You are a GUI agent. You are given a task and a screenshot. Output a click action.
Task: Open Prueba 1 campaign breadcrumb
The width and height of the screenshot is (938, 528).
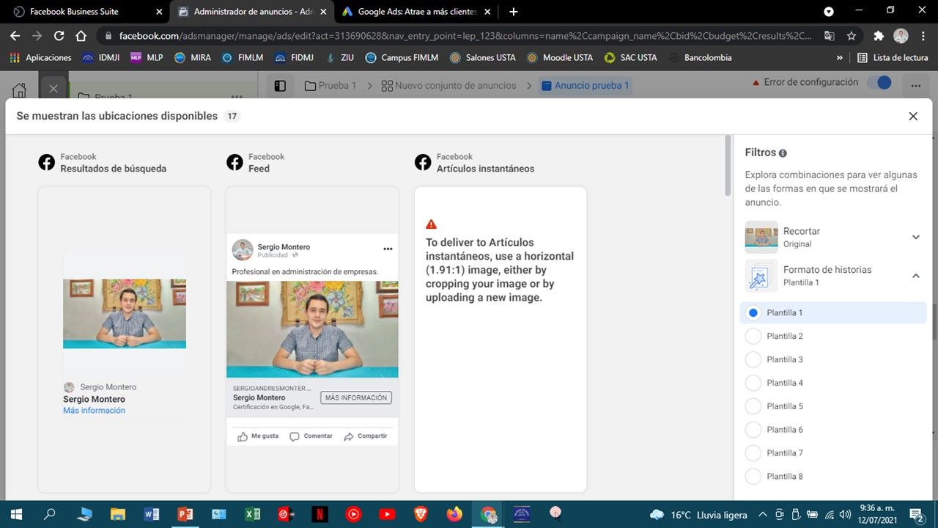pos(330,86)
